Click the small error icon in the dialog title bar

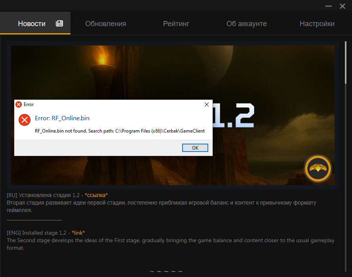point(18,104)
